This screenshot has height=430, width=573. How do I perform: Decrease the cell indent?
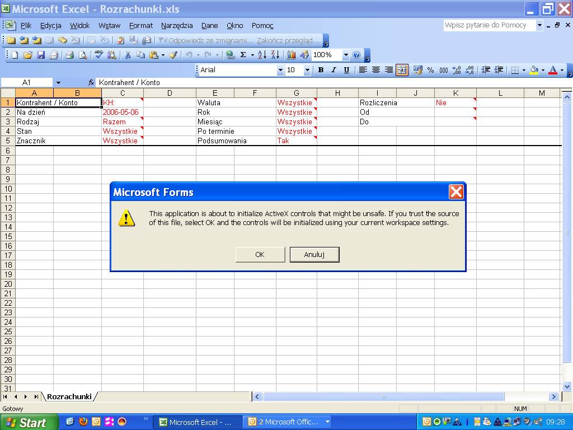(486, 70)
